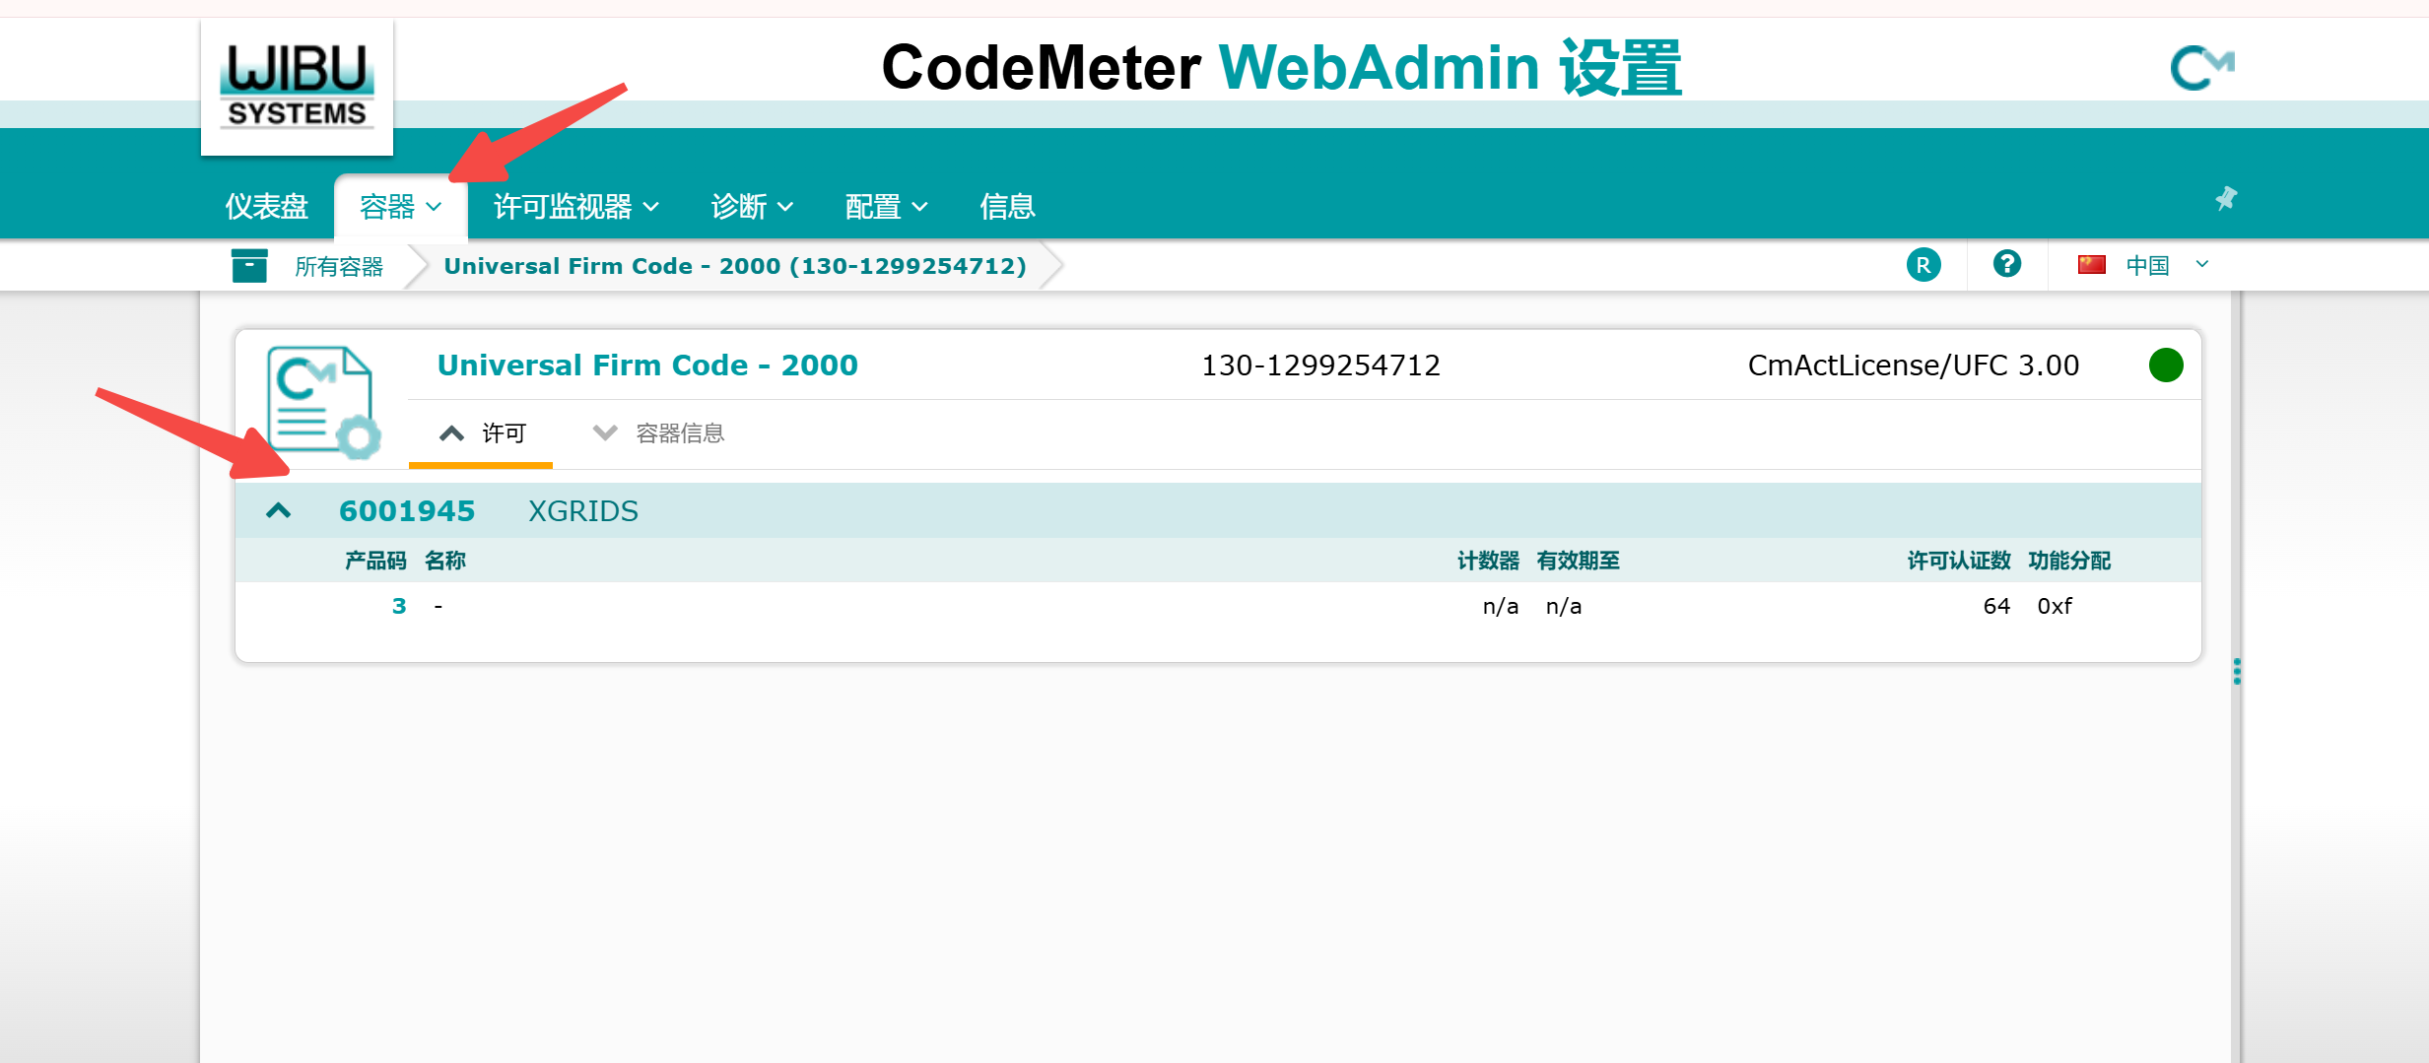Click the firm name XGRIDS
2429x1063 pixels.
coord(583,510)
